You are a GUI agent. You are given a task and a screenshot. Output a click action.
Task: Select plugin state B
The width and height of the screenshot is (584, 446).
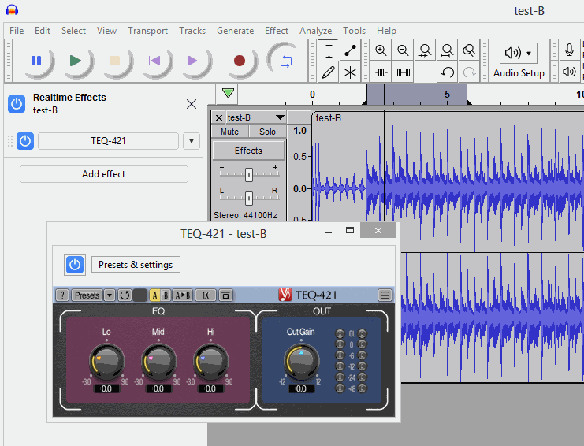[x=166, y=295]
